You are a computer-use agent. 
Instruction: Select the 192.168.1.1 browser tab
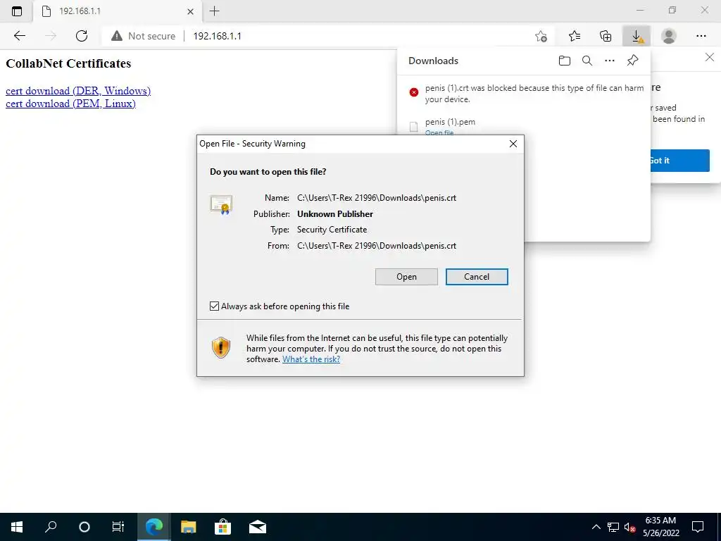pyautogui.click(x=118, y=11)
